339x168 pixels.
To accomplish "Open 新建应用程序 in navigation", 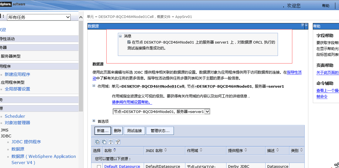I will pos(17,74).
